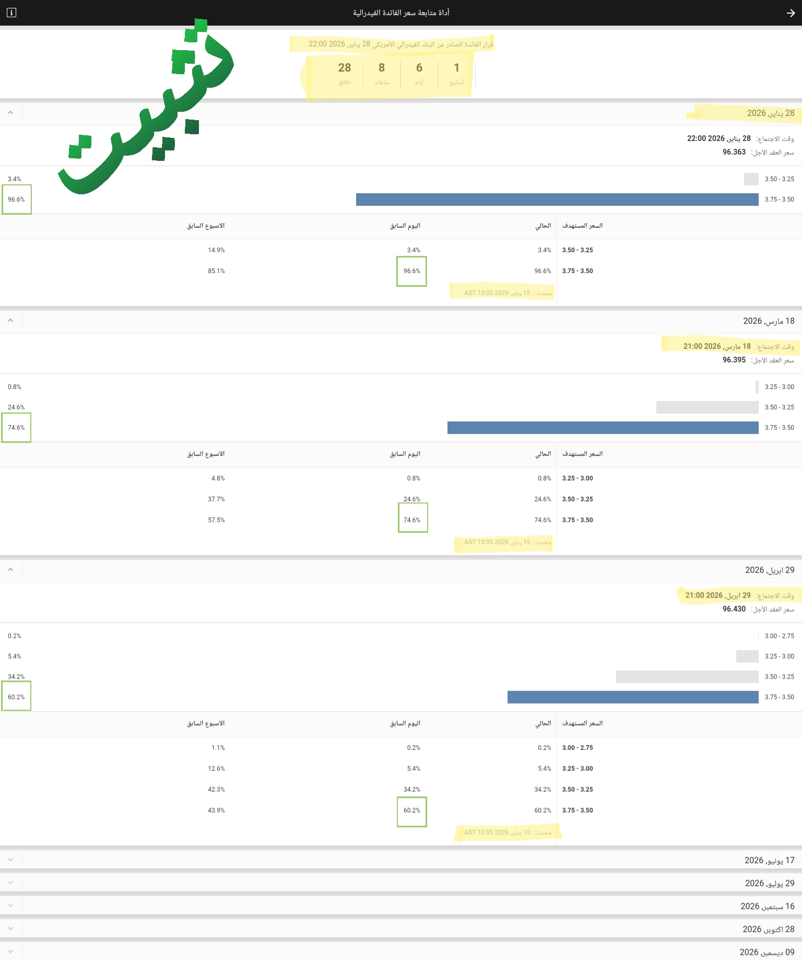The width and height of the screenshot is (802, 960).
Task: Expand the 29 July 2026 meeting row
Action: point(10,883)
